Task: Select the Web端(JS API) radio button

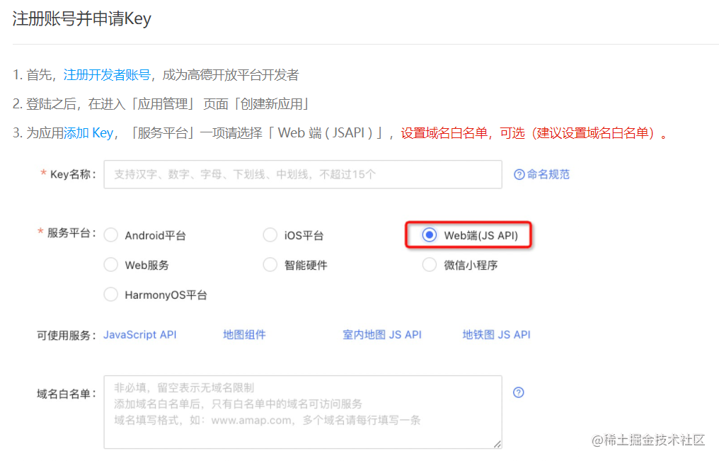Action: tap(430, 235)
